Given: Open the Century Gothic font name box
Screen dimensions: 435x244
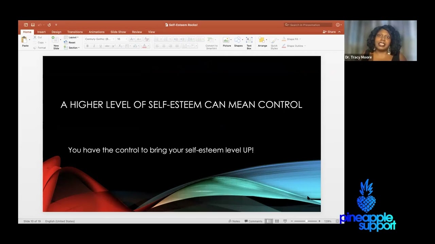Looking at the screenshot, I should pos(99,39).
